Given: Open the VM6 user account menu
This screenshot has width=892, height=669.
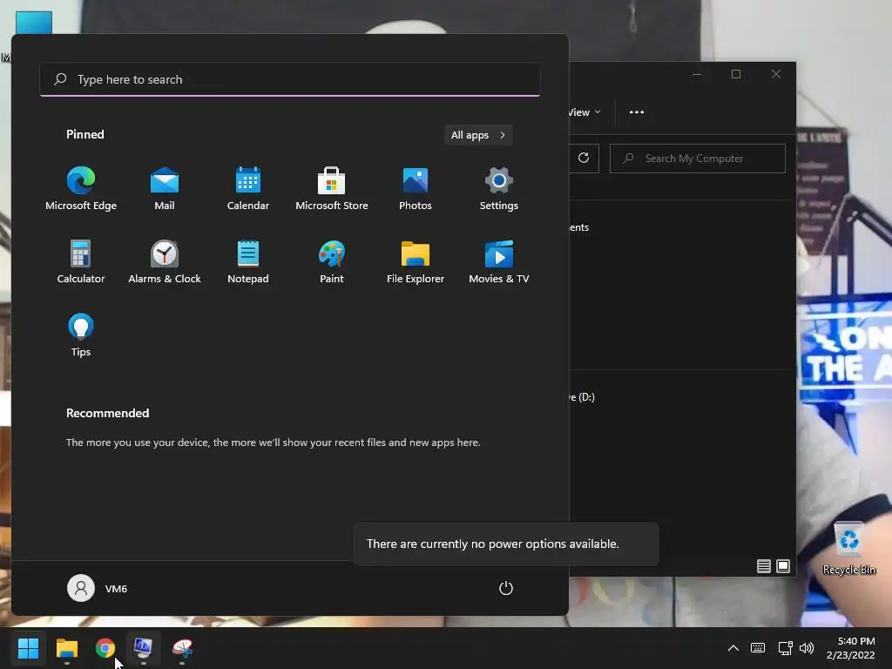Looking at the screenshot, I should coord(98,588).
